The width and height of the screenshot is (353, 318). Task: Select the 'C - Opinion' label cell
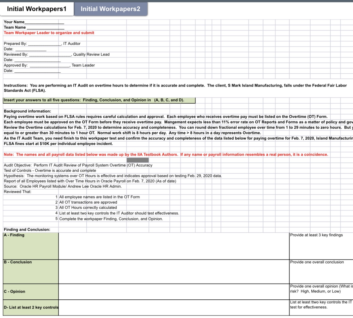[x=31, y=292]
